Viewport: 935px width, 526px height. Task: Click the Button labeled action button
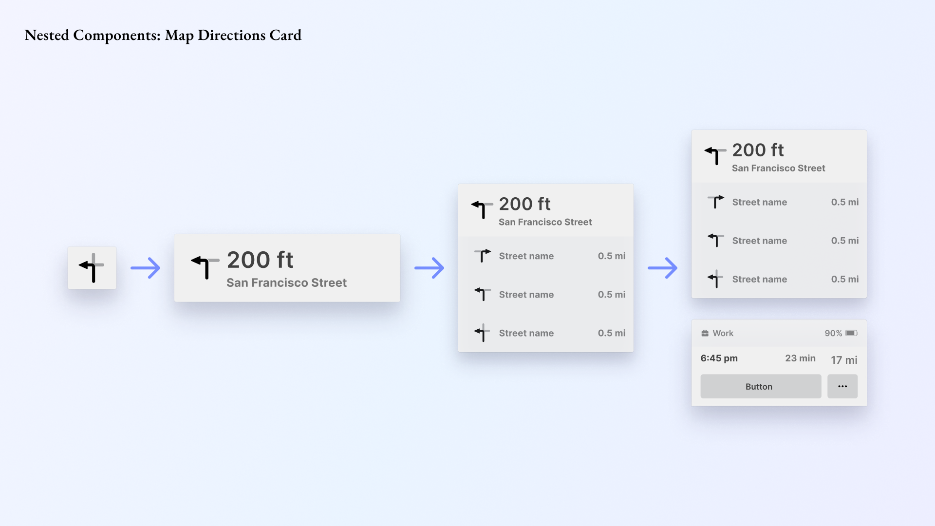point(760,386)
